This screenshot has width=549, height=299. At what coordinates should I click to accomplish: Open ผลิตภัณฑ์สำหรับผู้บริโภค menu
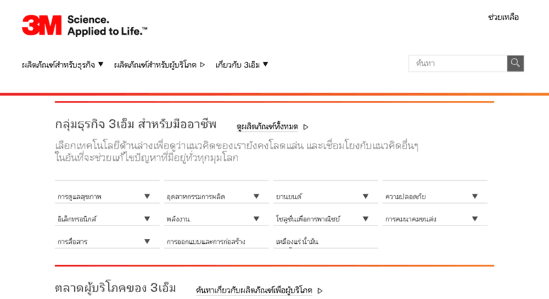click(159, 65)
